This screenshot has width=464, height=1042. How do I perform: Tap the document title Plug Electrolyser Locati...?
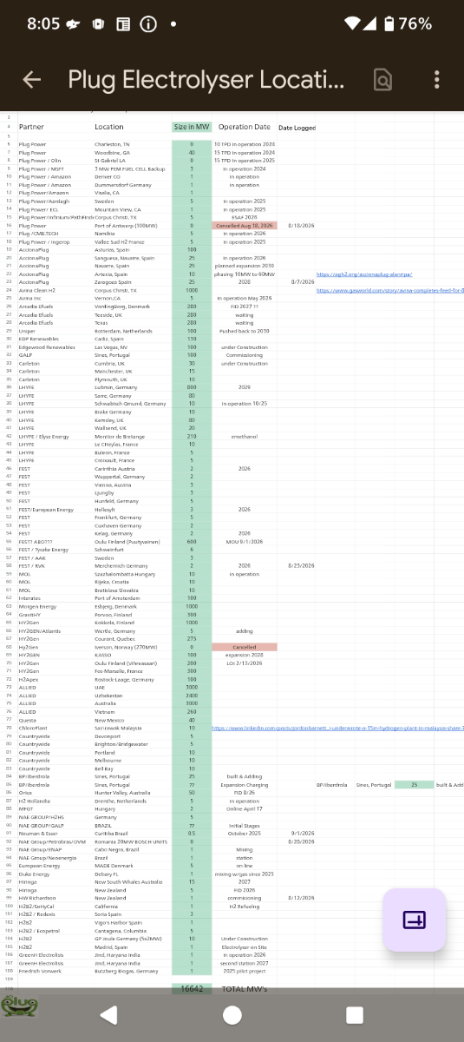tap(206, 80)
